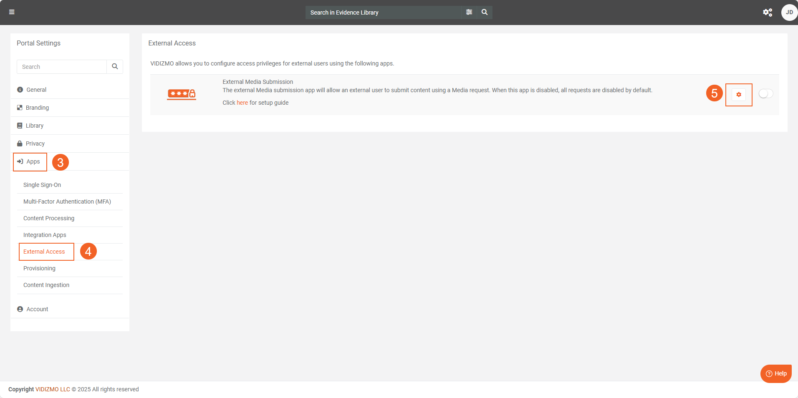Open External Media Submission gear settings
Viewport: 798px width, 398px height.
[x=738, y=95]
